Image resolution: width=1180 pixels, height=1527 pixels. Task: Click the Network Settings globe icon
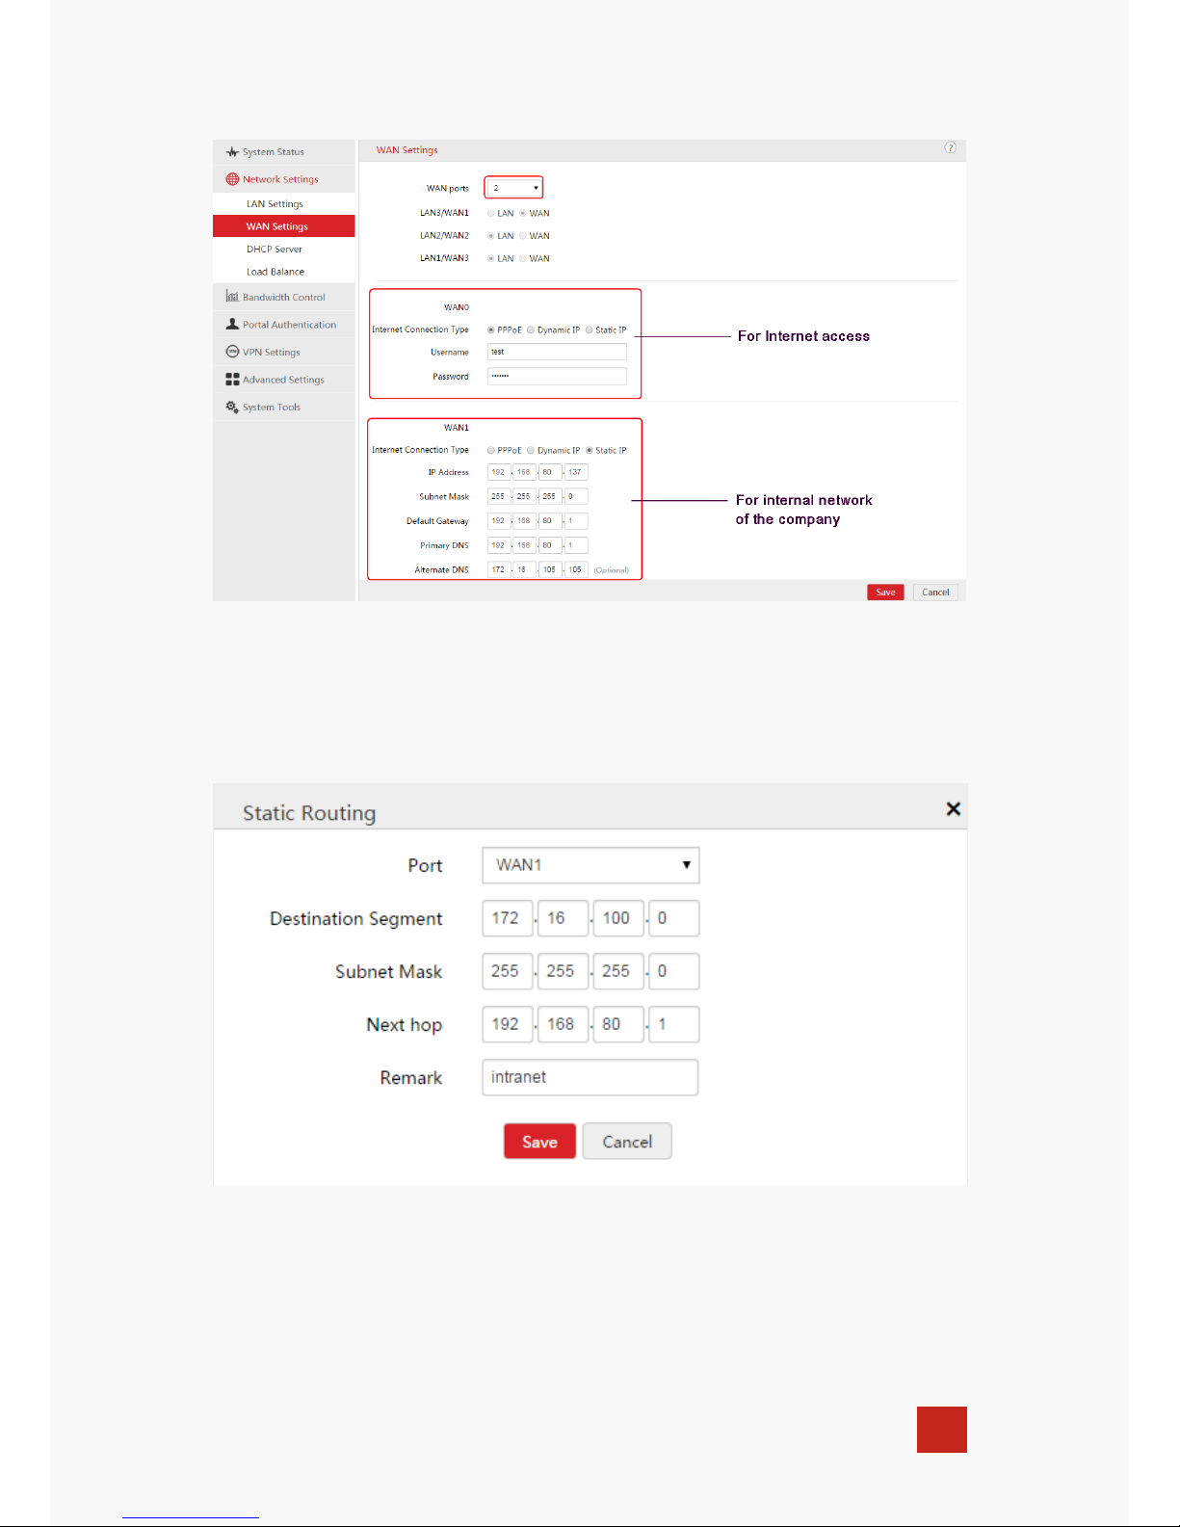coord(232,179)
